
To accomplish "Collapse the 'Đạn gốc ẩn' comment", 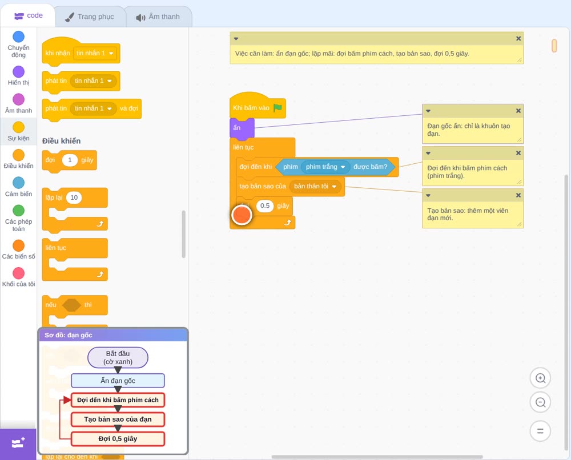I will coord(428,111).
